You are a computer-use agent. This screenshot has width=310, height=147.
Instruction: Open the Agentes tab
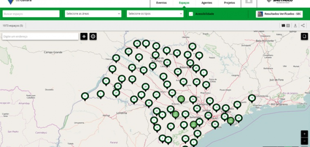(207, 3)
